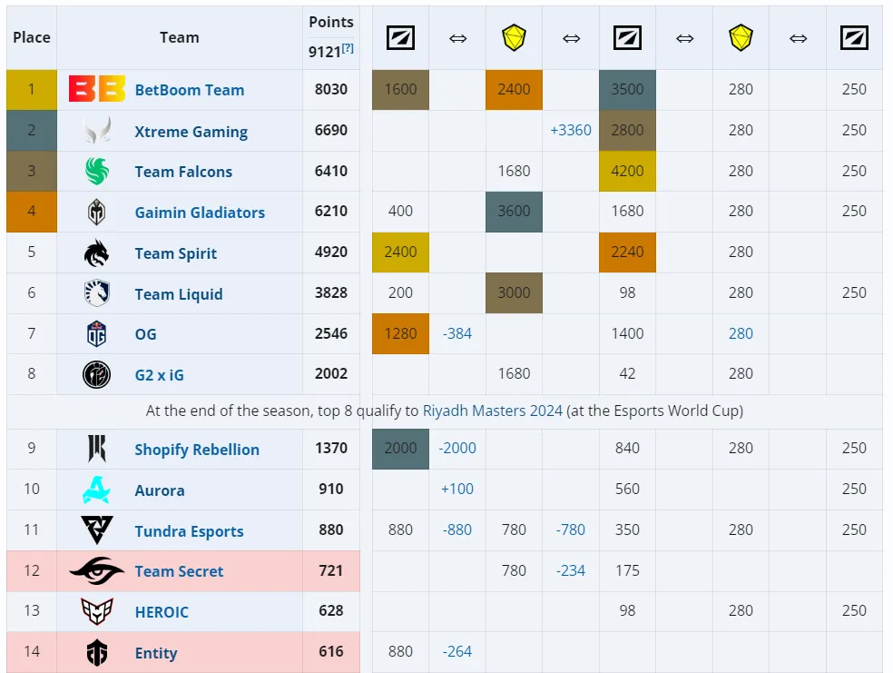Screen dimensions: 893x673
Task: Open the Entity team link
Action: 156,653
